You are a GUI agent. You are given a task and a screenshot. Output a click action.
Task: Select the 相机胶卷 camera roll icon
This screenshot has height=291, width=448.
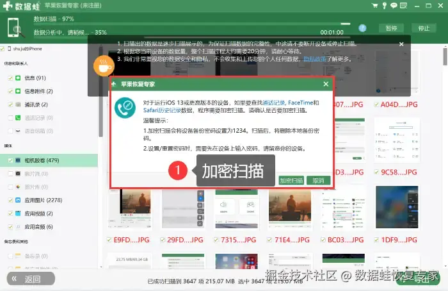pos(18,160)
